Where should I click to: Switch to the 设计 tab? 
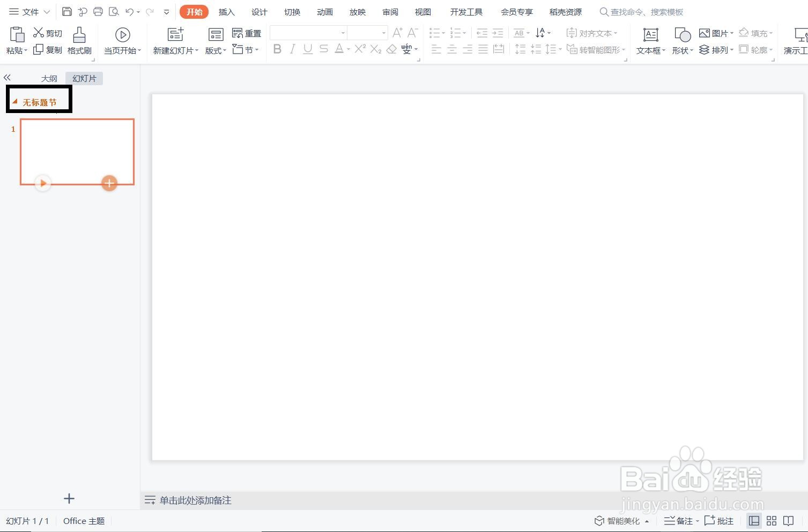pos(260,12)
